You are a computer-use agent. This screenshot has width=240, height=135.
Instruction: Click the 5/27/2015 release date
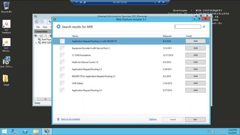click(x=168, y=90)
